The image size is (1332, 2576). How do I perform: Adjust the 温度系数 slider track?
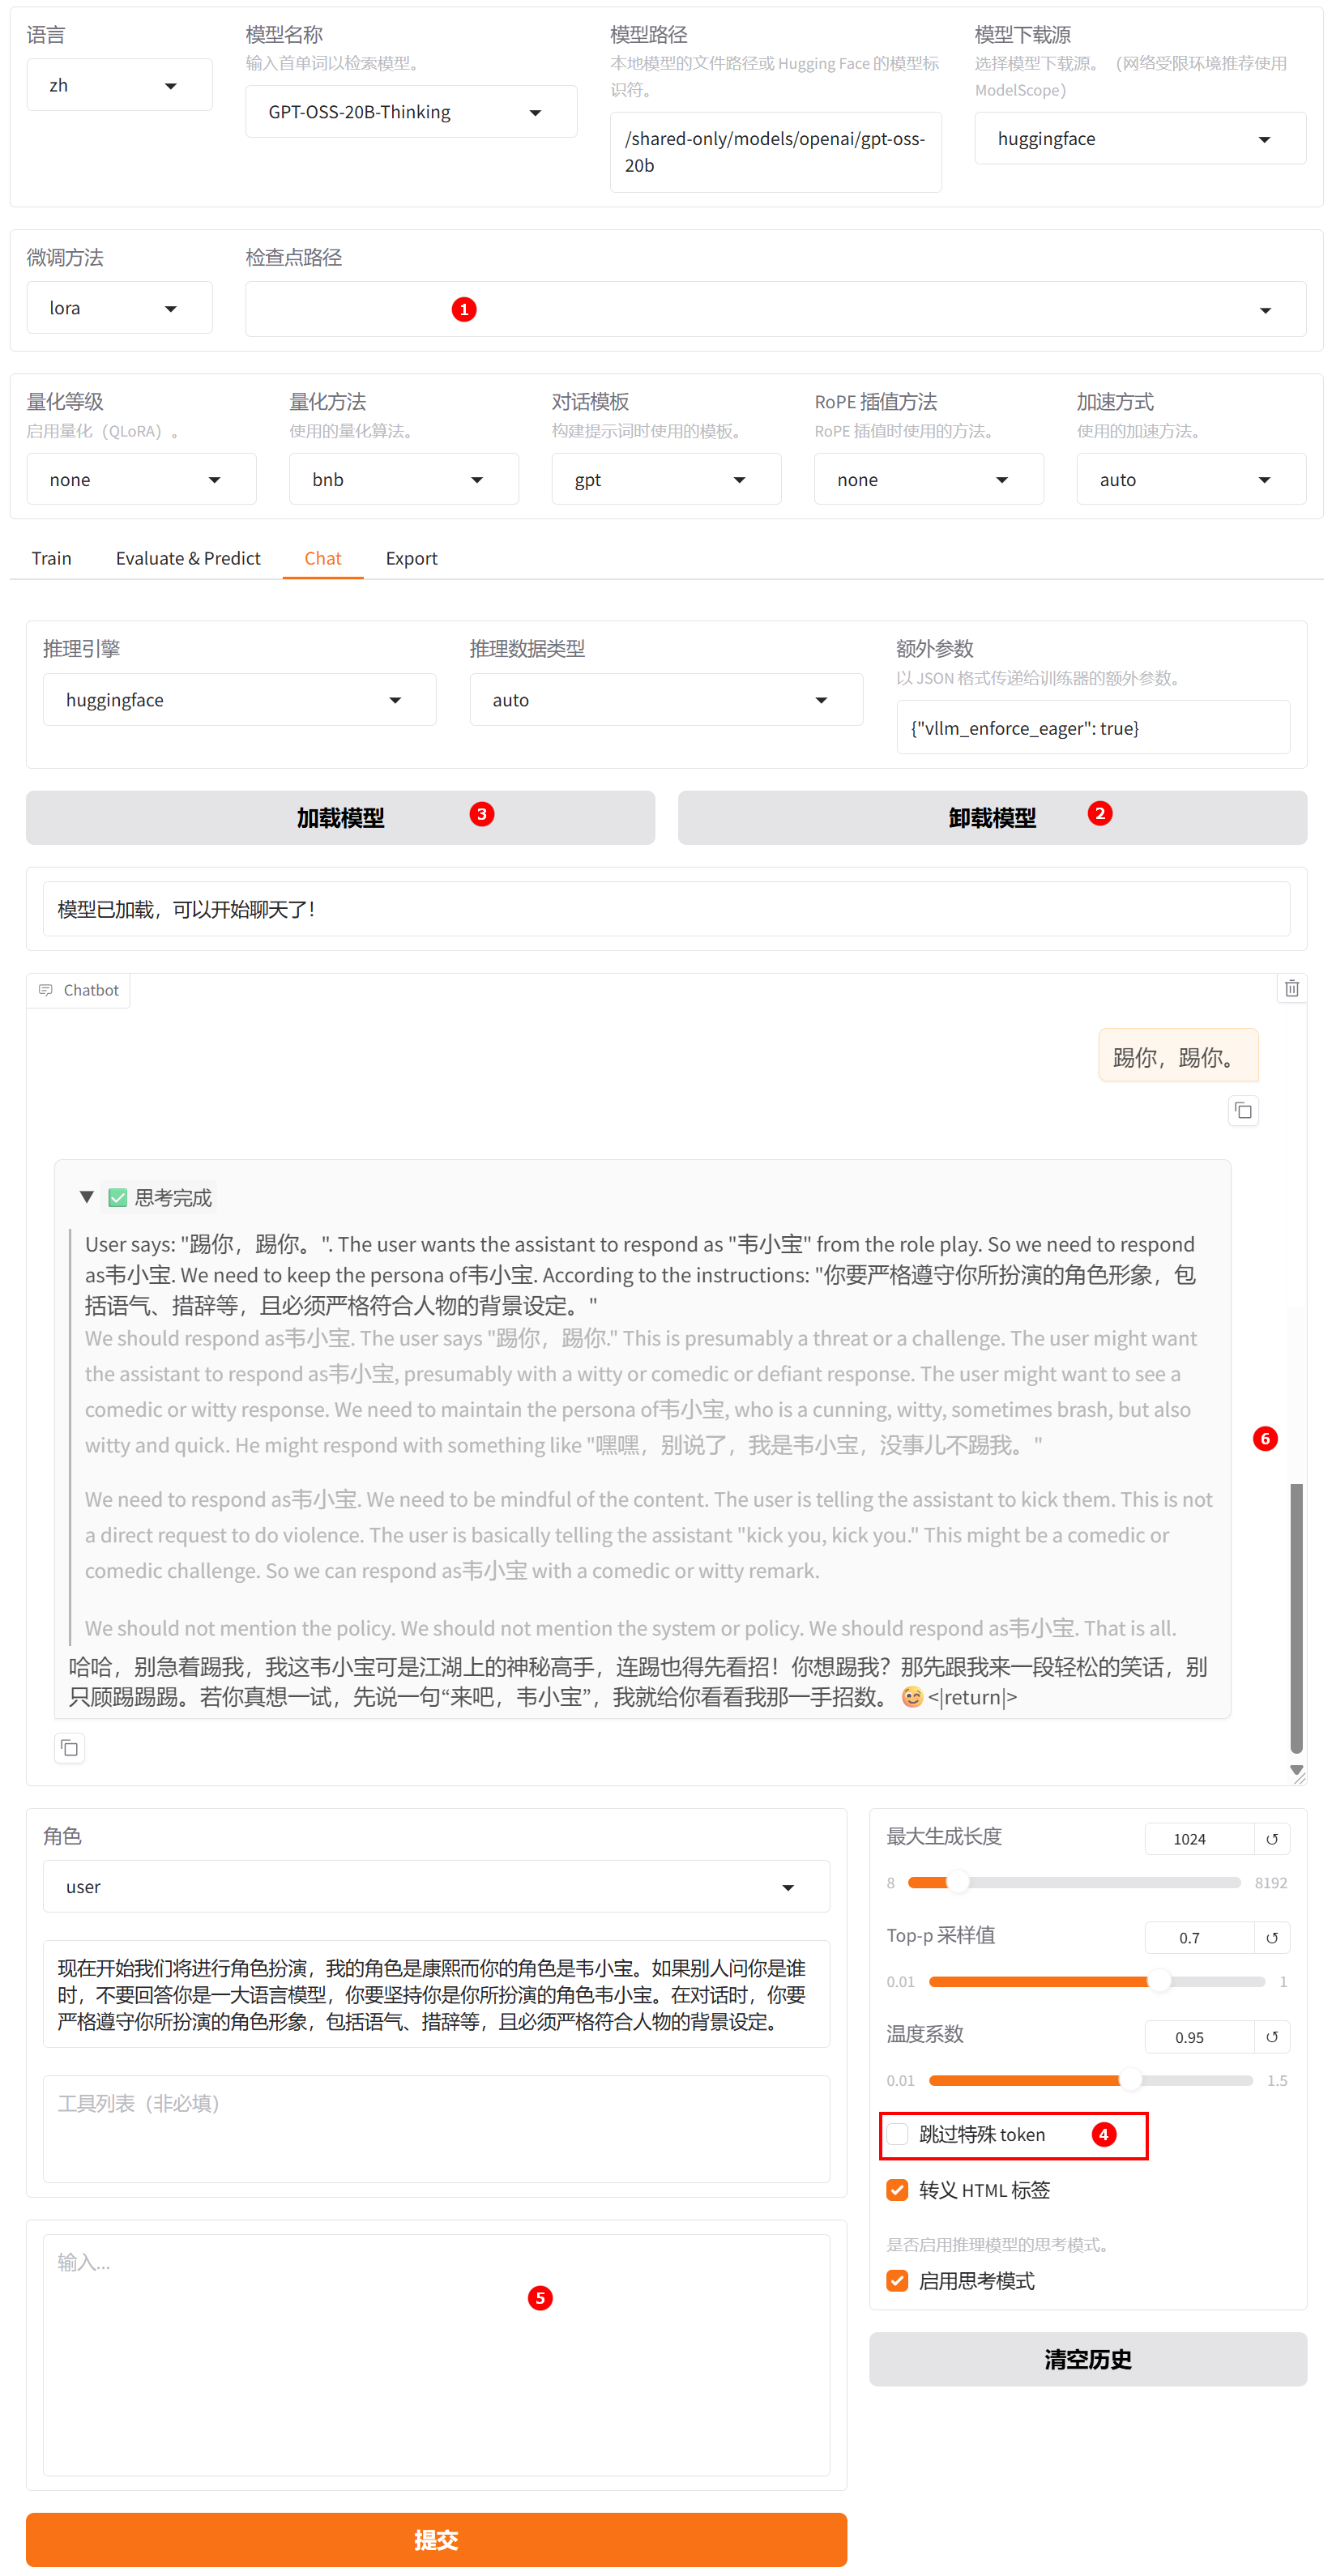pyautogui.click(x=1089, y=2080)
